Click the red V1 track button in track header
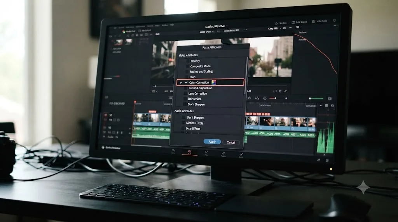The width and height of the screenshot is (398, 222). point(106,115)
